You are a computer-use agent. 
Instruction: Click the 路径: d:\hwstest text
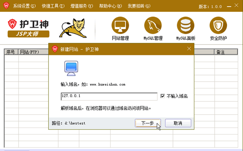[68, 123]
